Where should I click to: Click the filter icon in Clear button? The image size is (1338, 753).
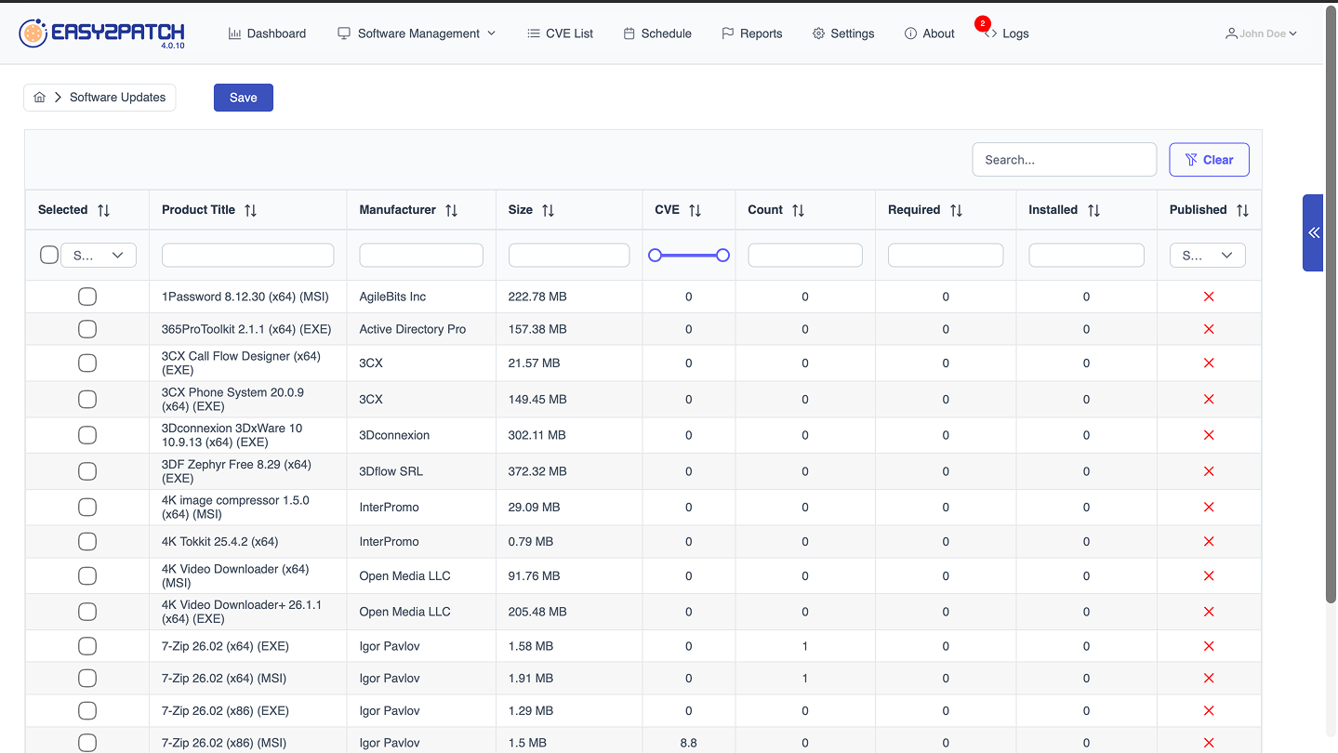(x=1191, y=160)
